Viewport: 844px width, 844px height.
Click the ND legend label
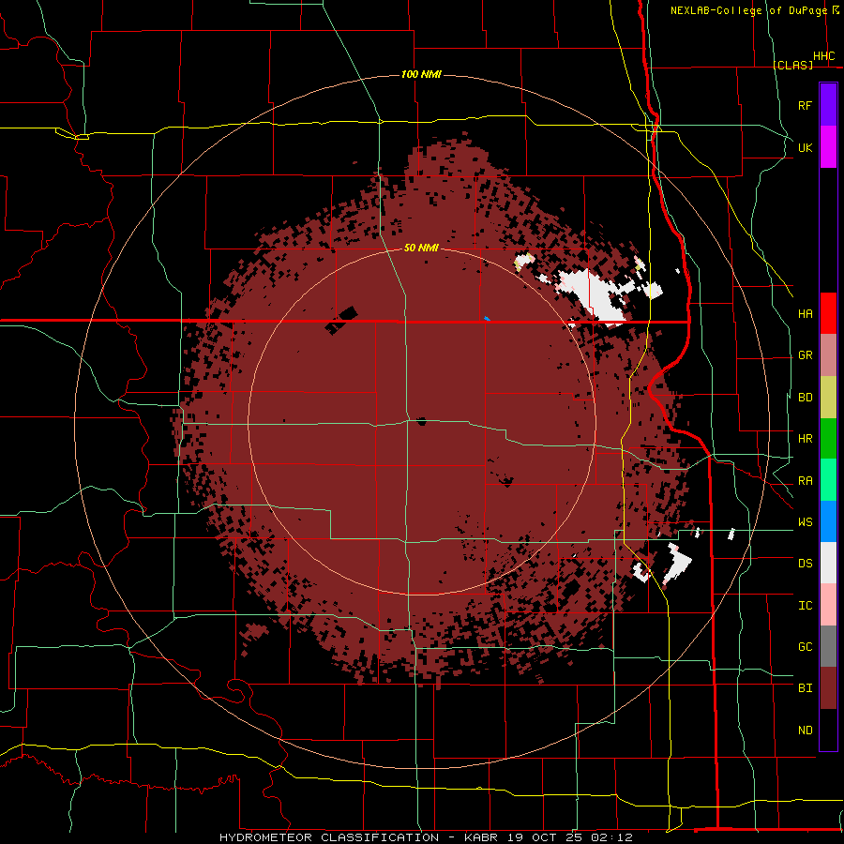[x=806, y=731]
